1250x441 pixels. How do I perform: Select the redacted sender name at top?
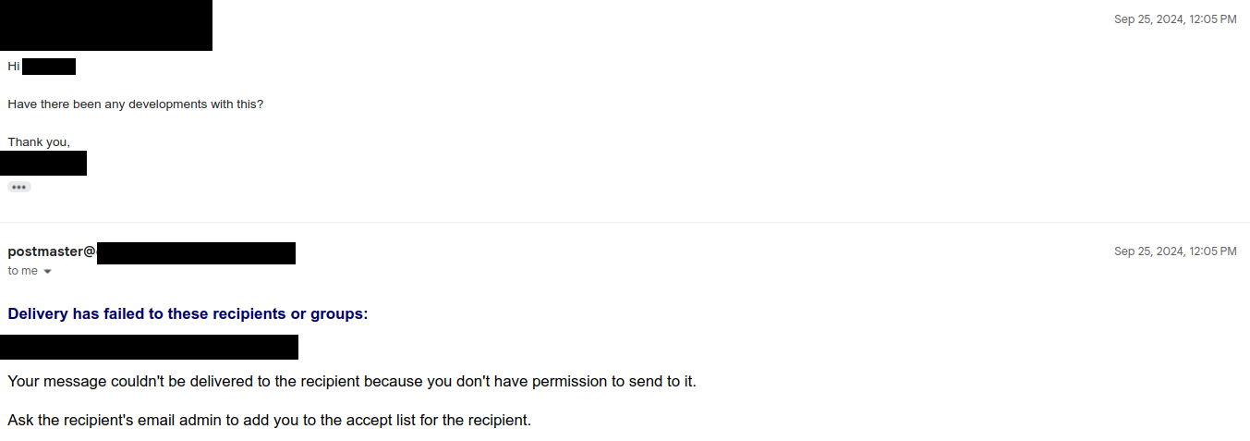point(106,25)
